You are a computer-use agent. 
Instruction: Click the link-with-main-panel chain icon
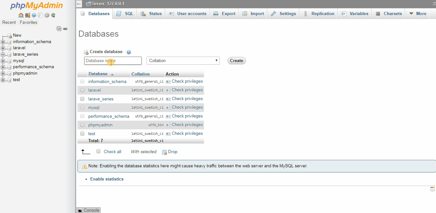click(65, 29)
